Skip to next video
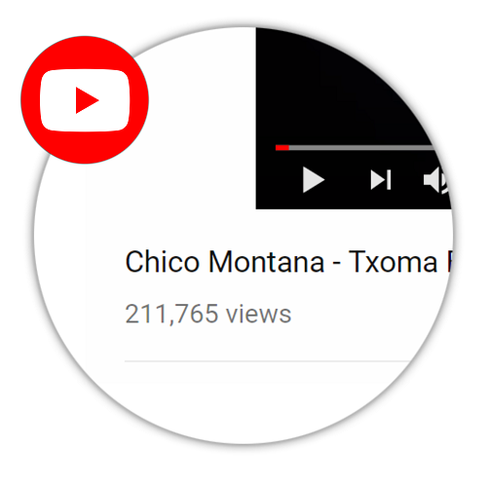The height and width of the screenshot is (487, 487). 381,179
